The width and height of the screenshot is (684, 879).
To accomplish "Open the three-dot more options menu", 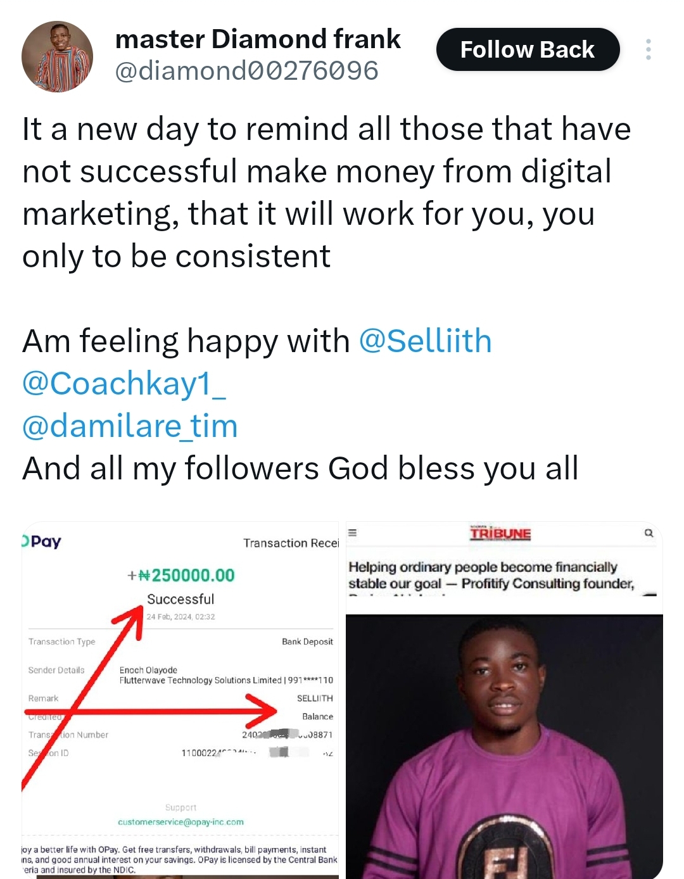I will tap(648, 49).
